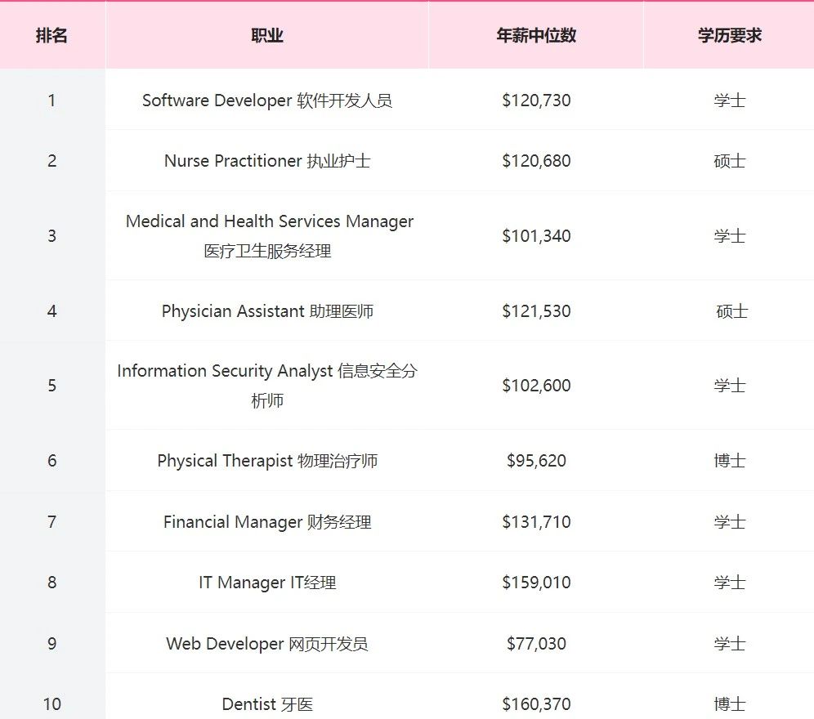The image size is (814, 719).
Task: Select the Physician Assistant 助理医师 cell
Action: (x=267, y=311)
